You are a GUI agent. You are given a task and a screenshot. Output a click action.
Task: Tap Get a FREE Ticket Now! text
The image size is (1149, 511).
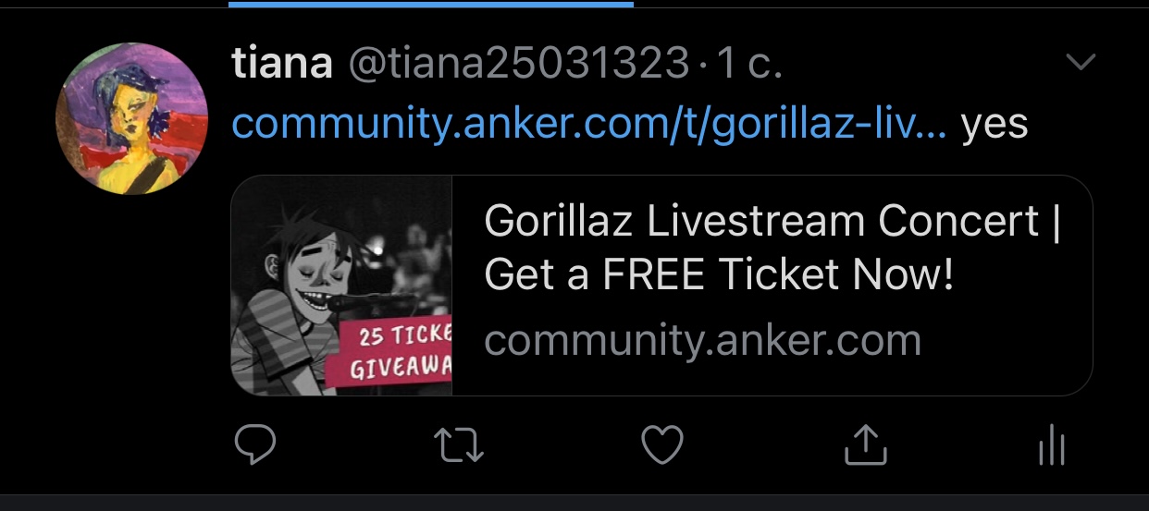coord(719,274)
